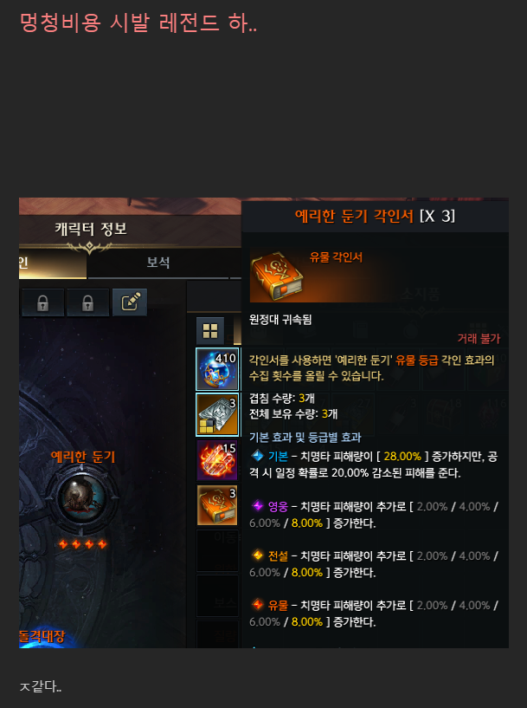Open the post title 멍청비용 시발 레전드 하..

click(x=138, y=23)
